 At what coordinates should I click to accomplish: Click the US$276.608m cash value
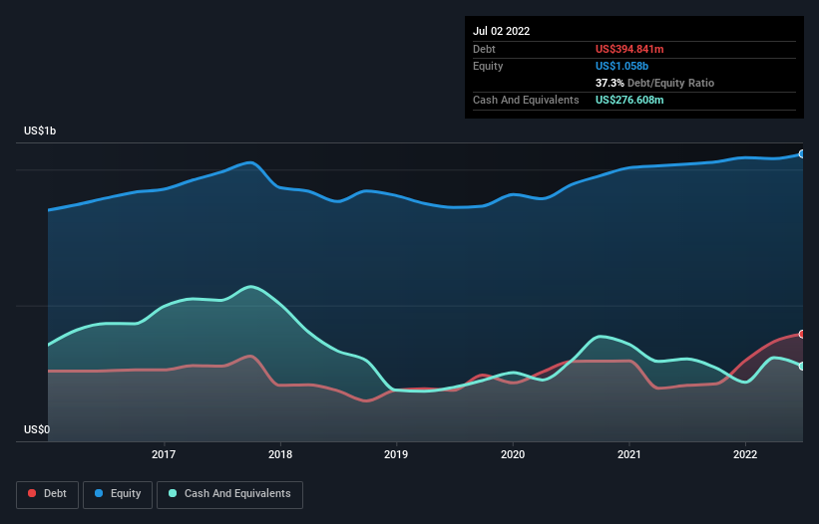tap(629, 100)
